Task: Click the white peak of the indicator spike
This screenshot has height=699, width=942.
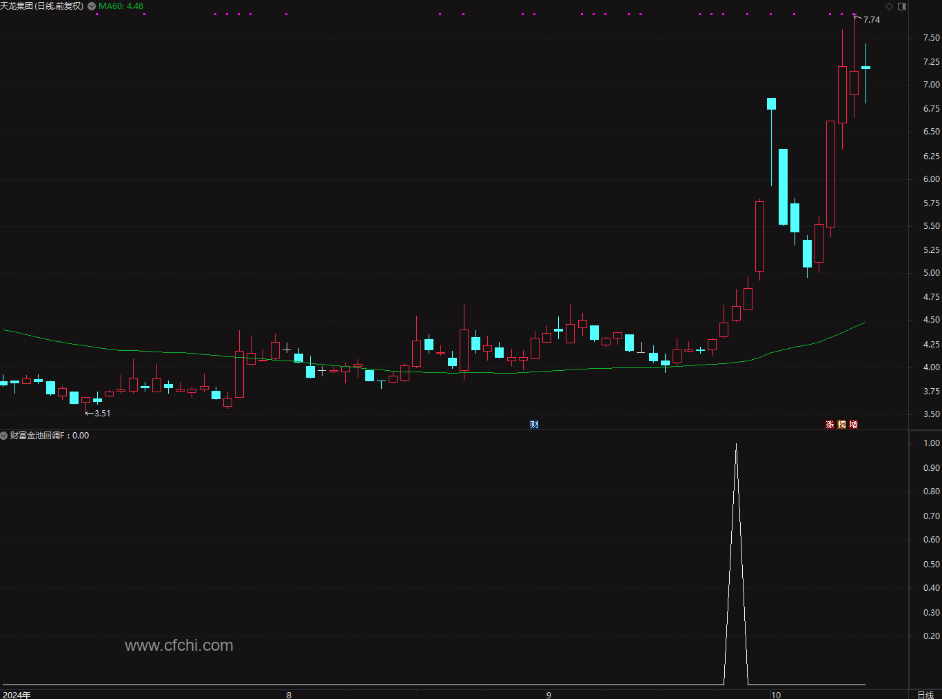Action: tap(736, 445)
